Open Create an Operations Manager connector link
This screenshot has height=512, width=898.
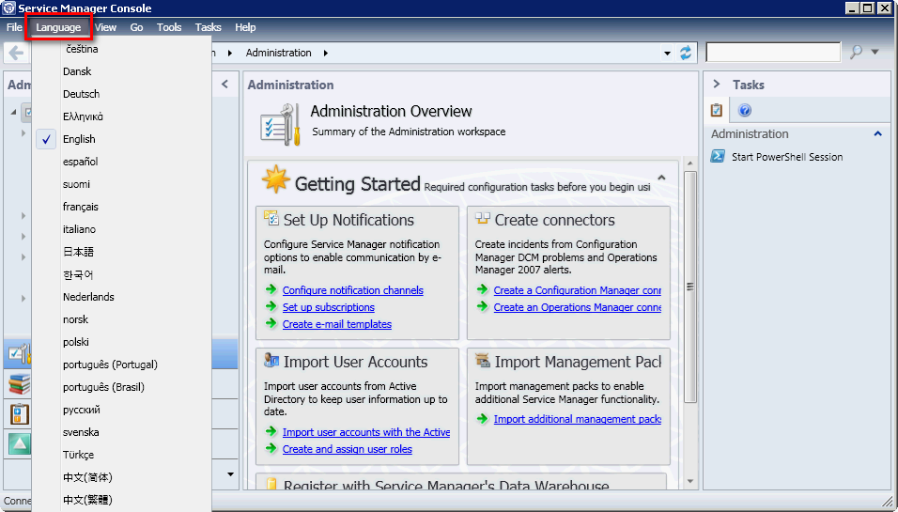pos(578,307)
